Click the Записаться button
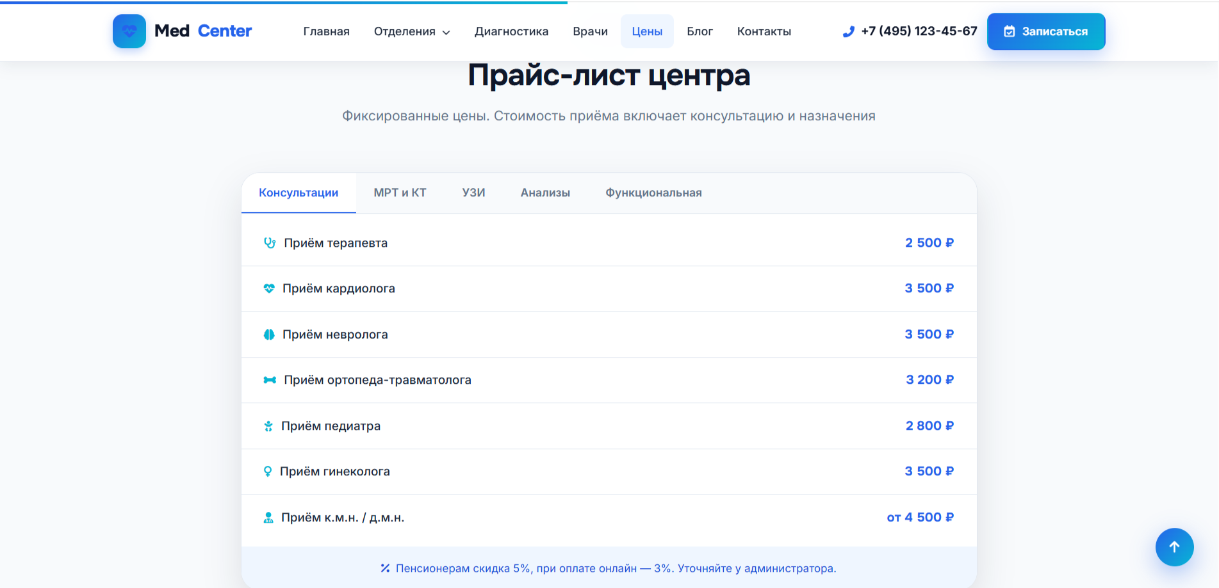Image resolution: width=1219 pixels, height=588 pixels. 1046,31
